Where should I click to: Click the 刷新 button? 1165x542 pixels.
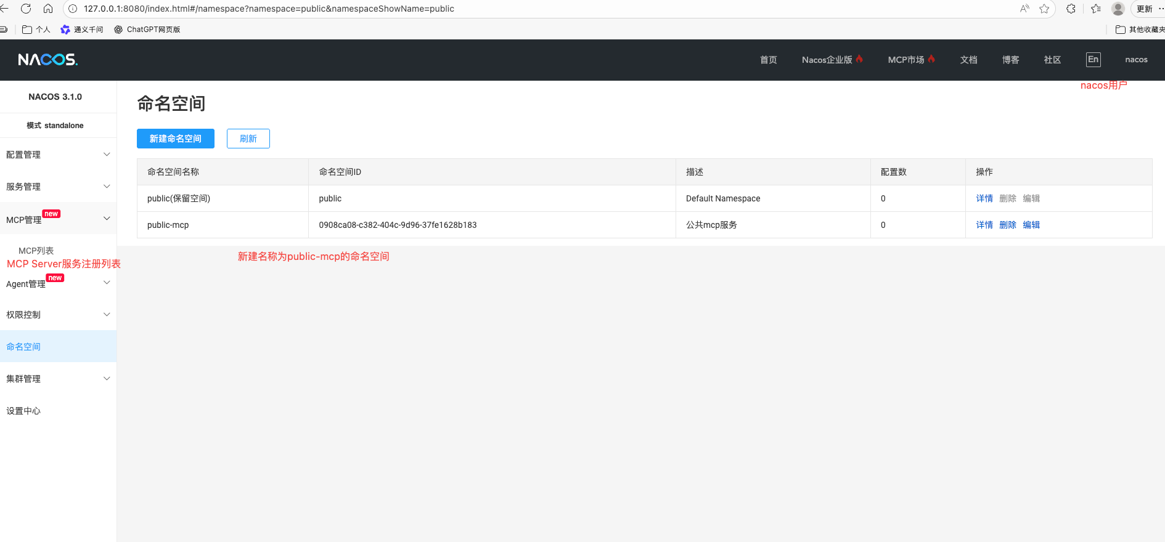248,139
